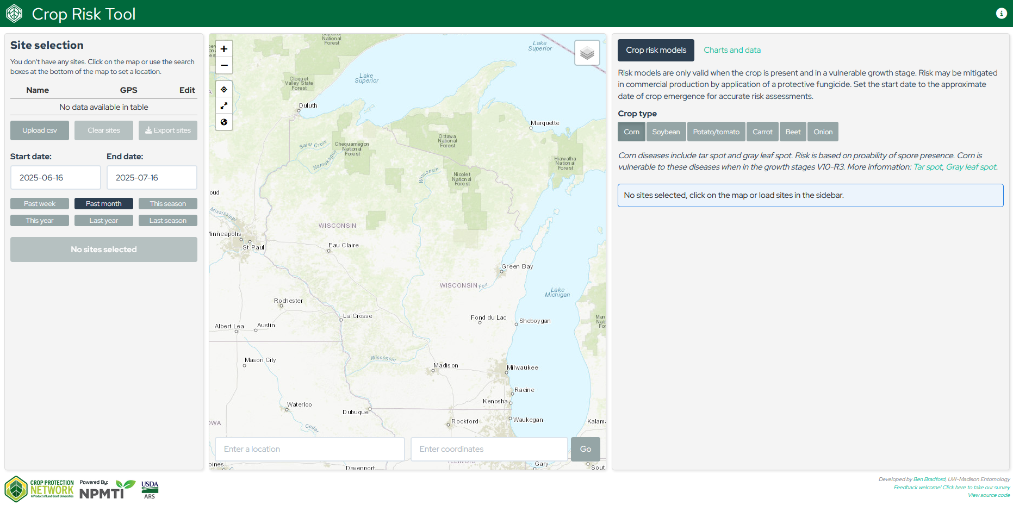
Task: Switch to Crop risk models tab
Action: click(656, 50)
